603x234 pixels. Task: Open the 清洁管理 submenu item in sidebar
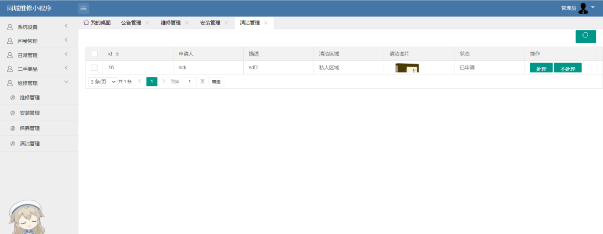[39, 143]
